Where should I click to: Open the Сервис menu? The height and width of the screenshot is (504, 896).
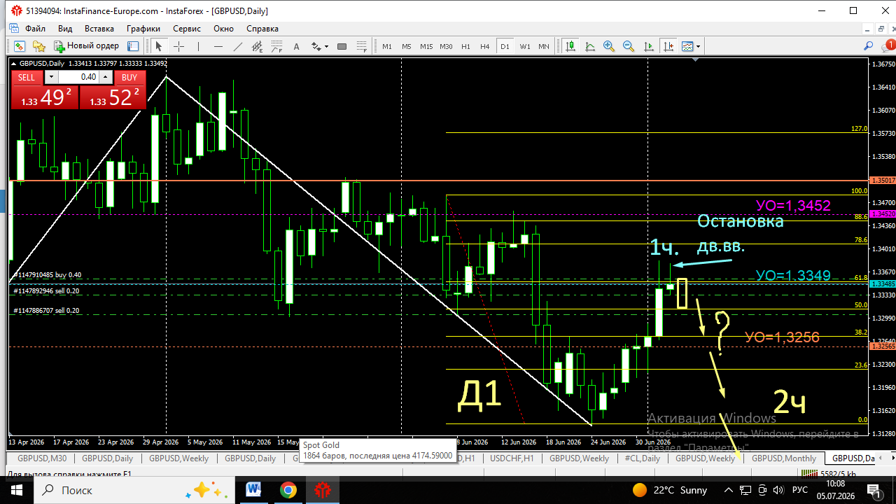click(187, 29)
